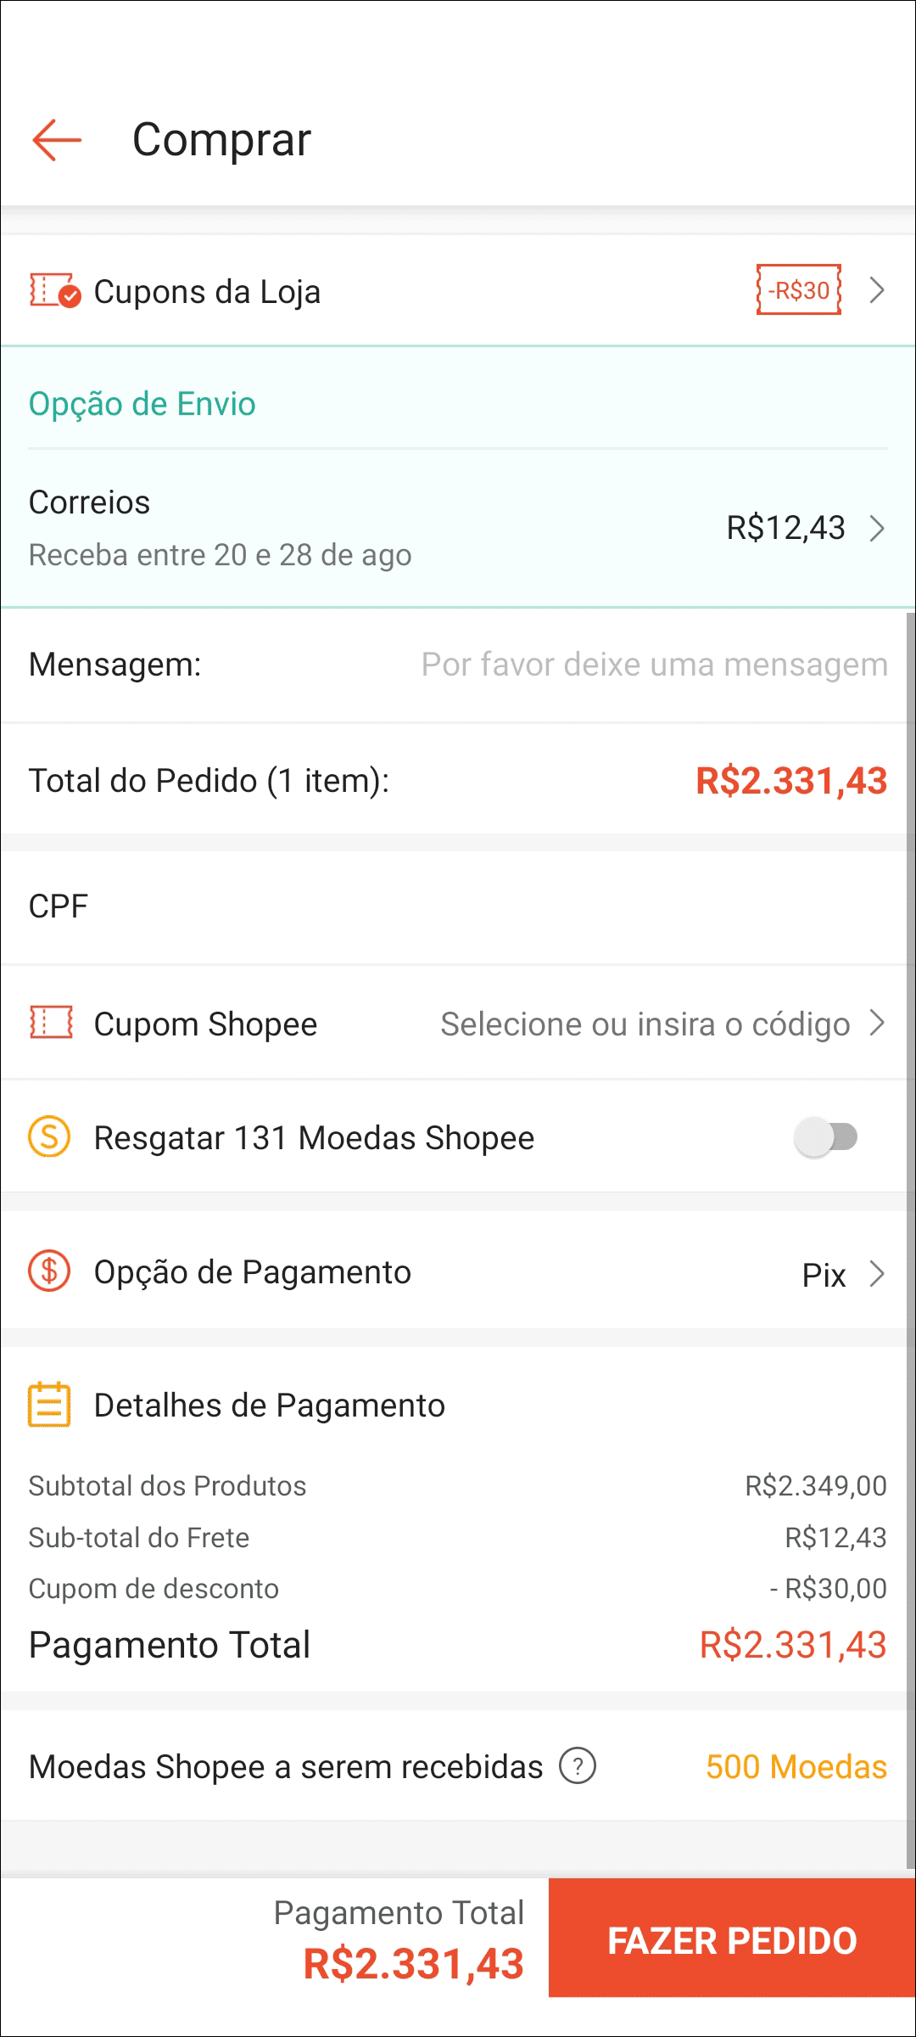The height and width of the screenshot is (2037, 916).
Task: Tap the Cupons da Loja ticket icon
Action: click(54, 291)
